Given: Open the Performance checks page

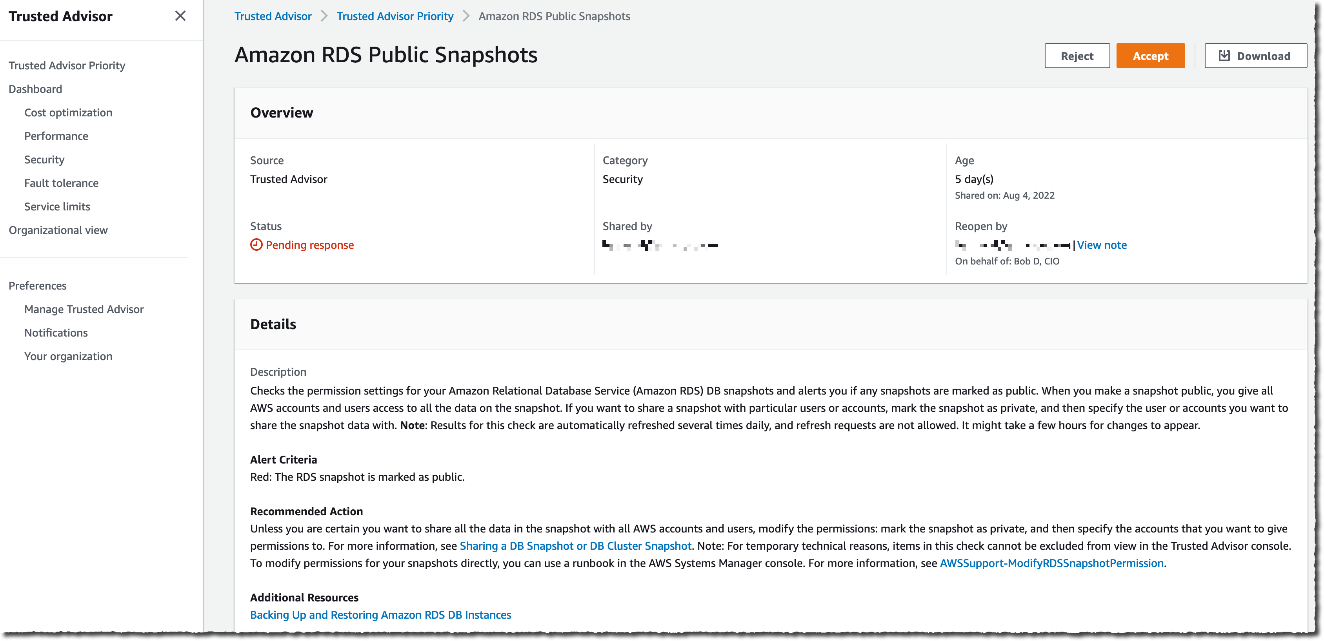Looking at the screenshot, I should 56,136.
